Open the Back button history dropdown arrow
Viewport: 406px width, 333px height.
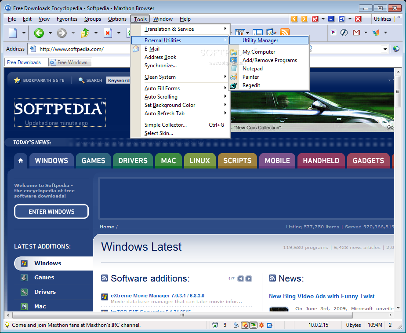50,33
